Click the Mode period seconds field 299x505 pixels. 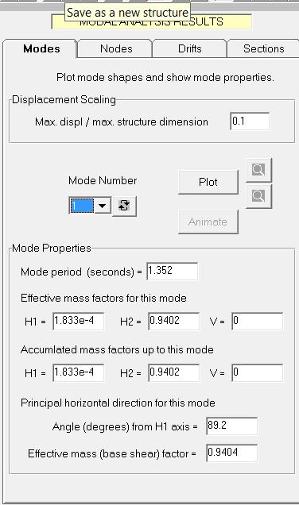click(x=173, y=272)
